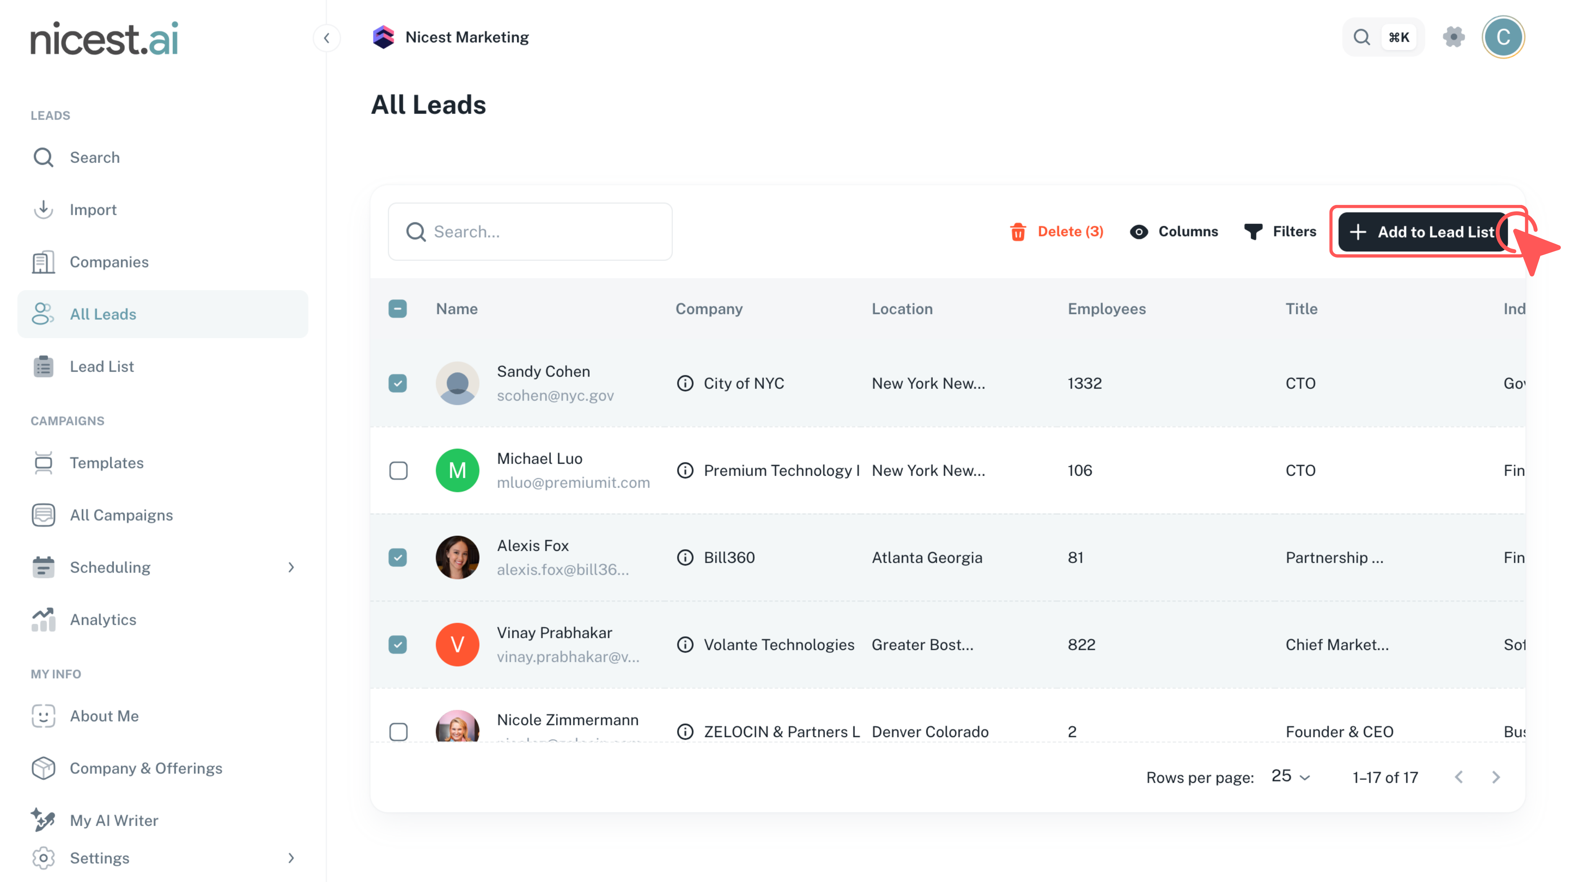Click into the leads Search... input field
Viewport: 1569px width, 882px height.
point(530,232)
